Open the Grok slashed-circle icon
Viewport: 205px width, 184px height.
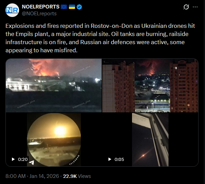[x=186, y=7]
